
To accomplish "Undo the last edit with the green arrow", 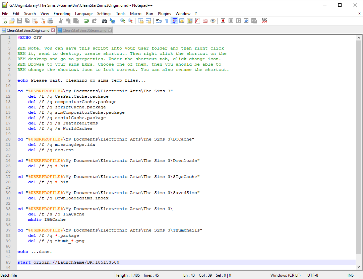I will [x=86, y=21].
